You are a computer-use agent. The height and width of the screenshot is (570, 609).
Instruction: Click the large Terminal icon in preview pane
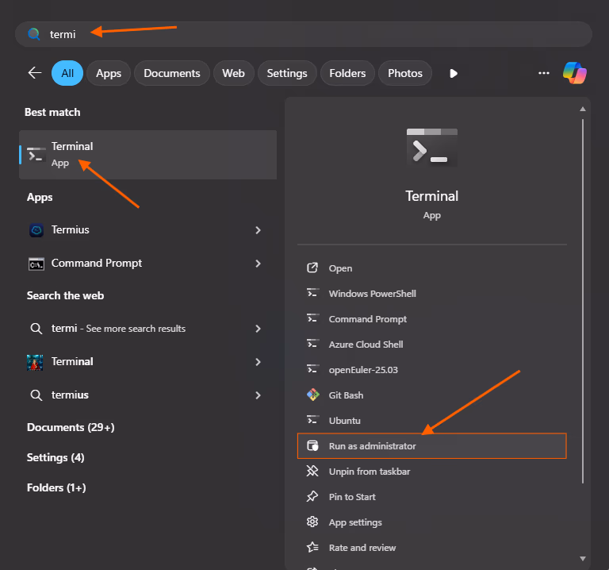click(432, 148)
